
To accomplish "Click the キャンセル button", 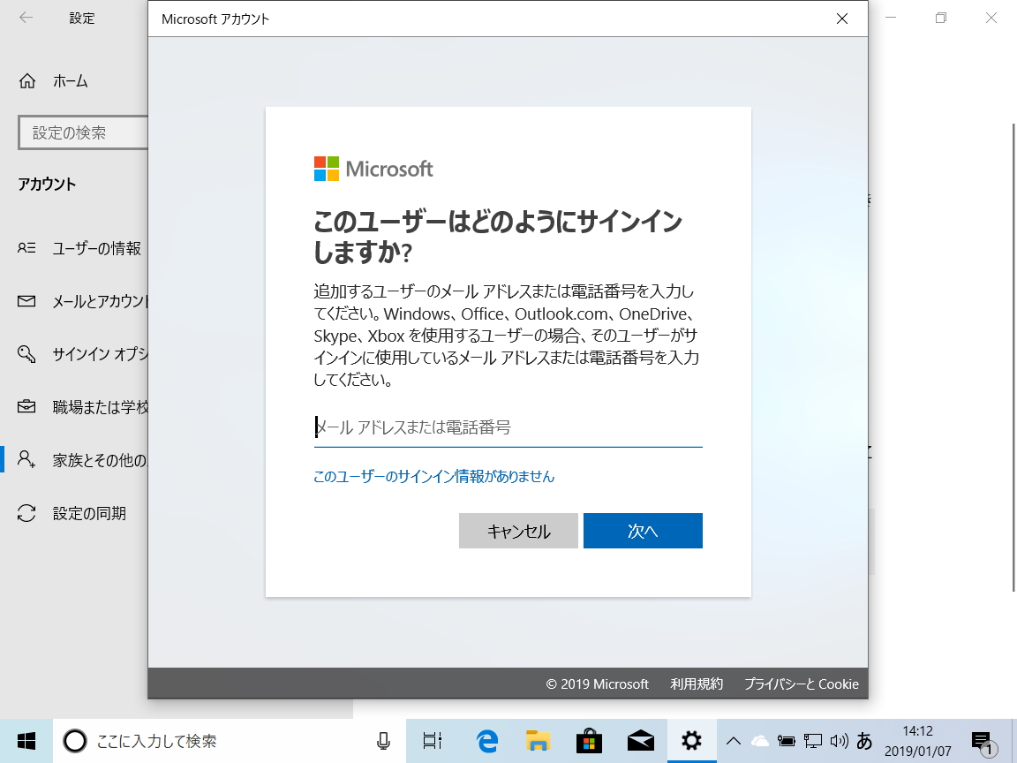I will click(x=518, y=531).
